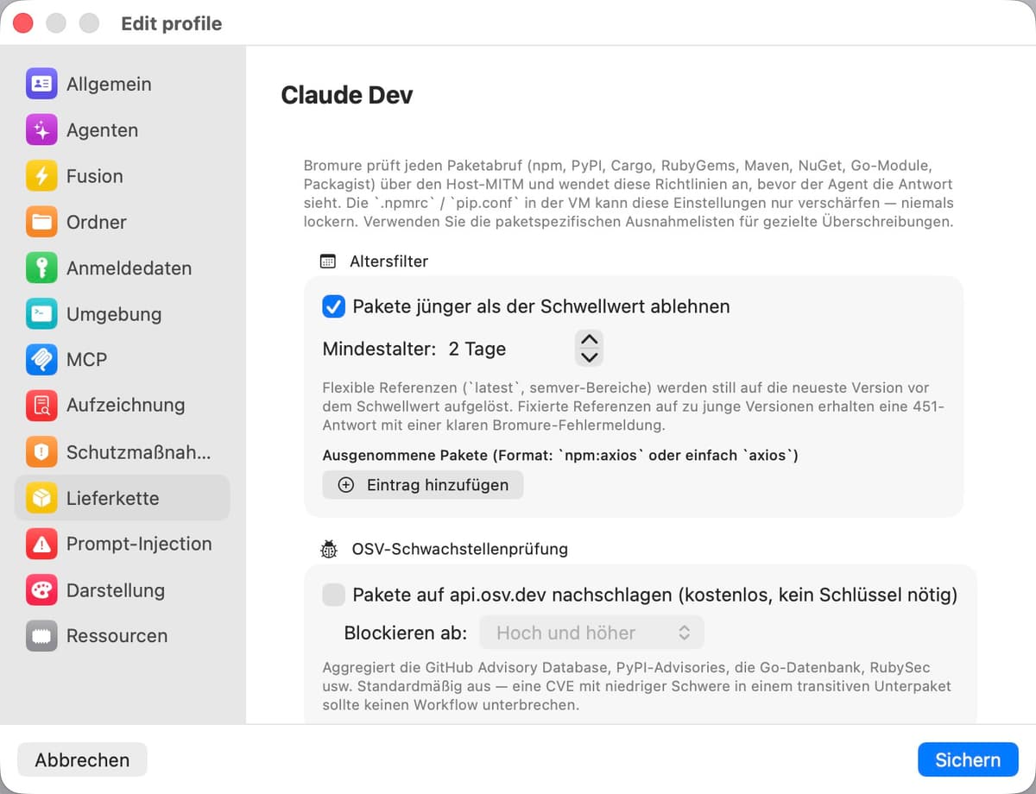Click the Allgemein sidebar icon

coord(41,84)
